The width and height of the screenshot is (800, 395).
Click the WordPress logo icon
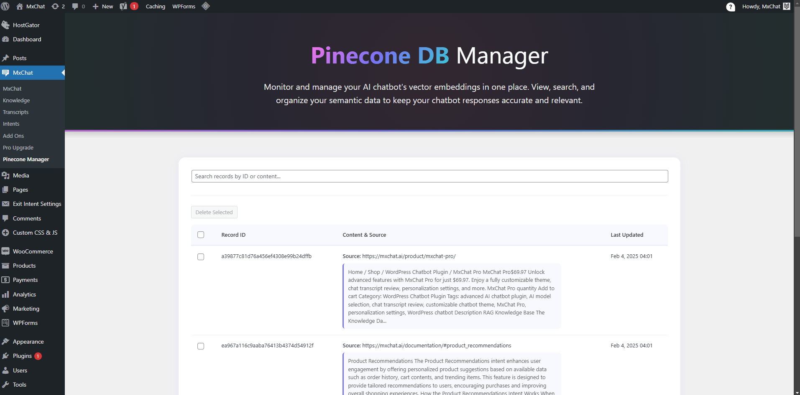(5, 6)
